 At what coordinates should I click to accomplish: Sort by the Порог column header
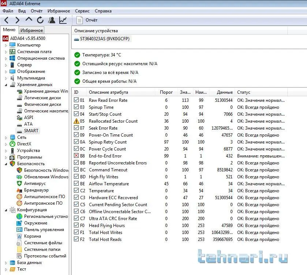[166, 92]
